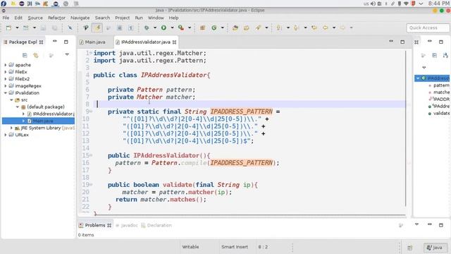Open the Refactor menu

56,18
